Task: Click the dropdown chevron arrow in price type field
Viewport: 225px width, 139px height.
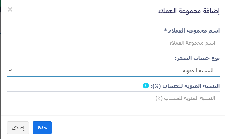Action: tap(10, 70)
